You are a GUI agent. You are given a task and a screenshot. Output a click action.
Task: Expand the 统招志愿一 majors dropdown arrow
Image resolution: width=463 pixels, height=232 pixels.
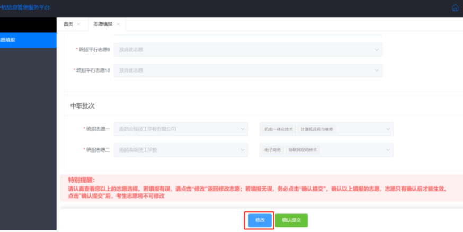point(388,129)
